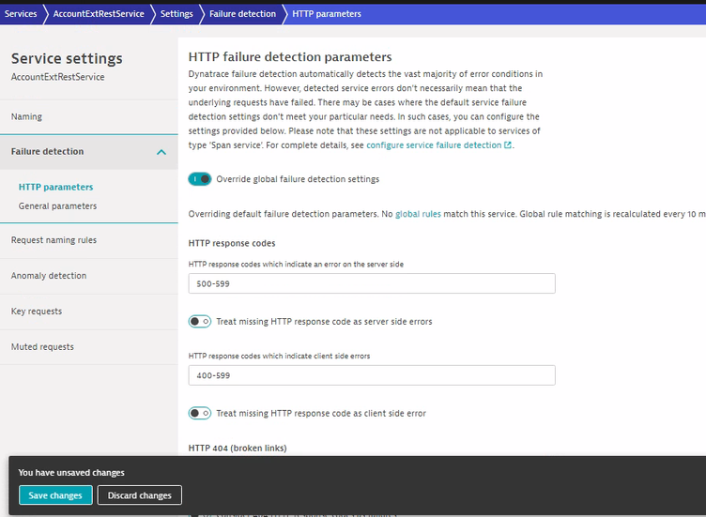Open Muted requests settings
The image size is (706, 517).
coord(42,347)
